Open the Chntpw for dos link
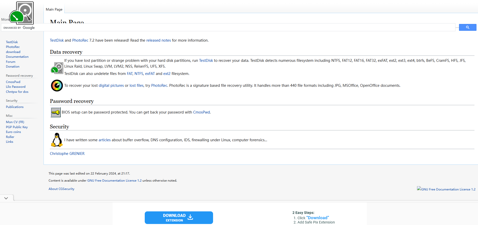Screen dimensions: 478x225 pyautogui.click(x=17, y=92)
